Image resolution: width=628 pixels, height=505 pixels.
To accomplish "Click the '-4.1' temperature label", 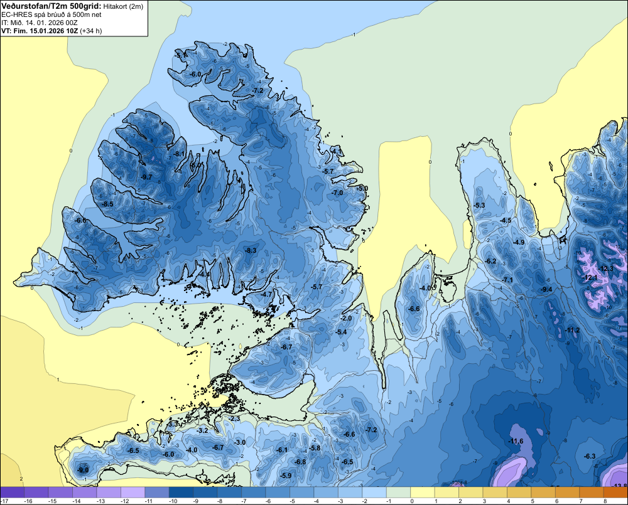I will pyautogui.click(x=337, y=151).
